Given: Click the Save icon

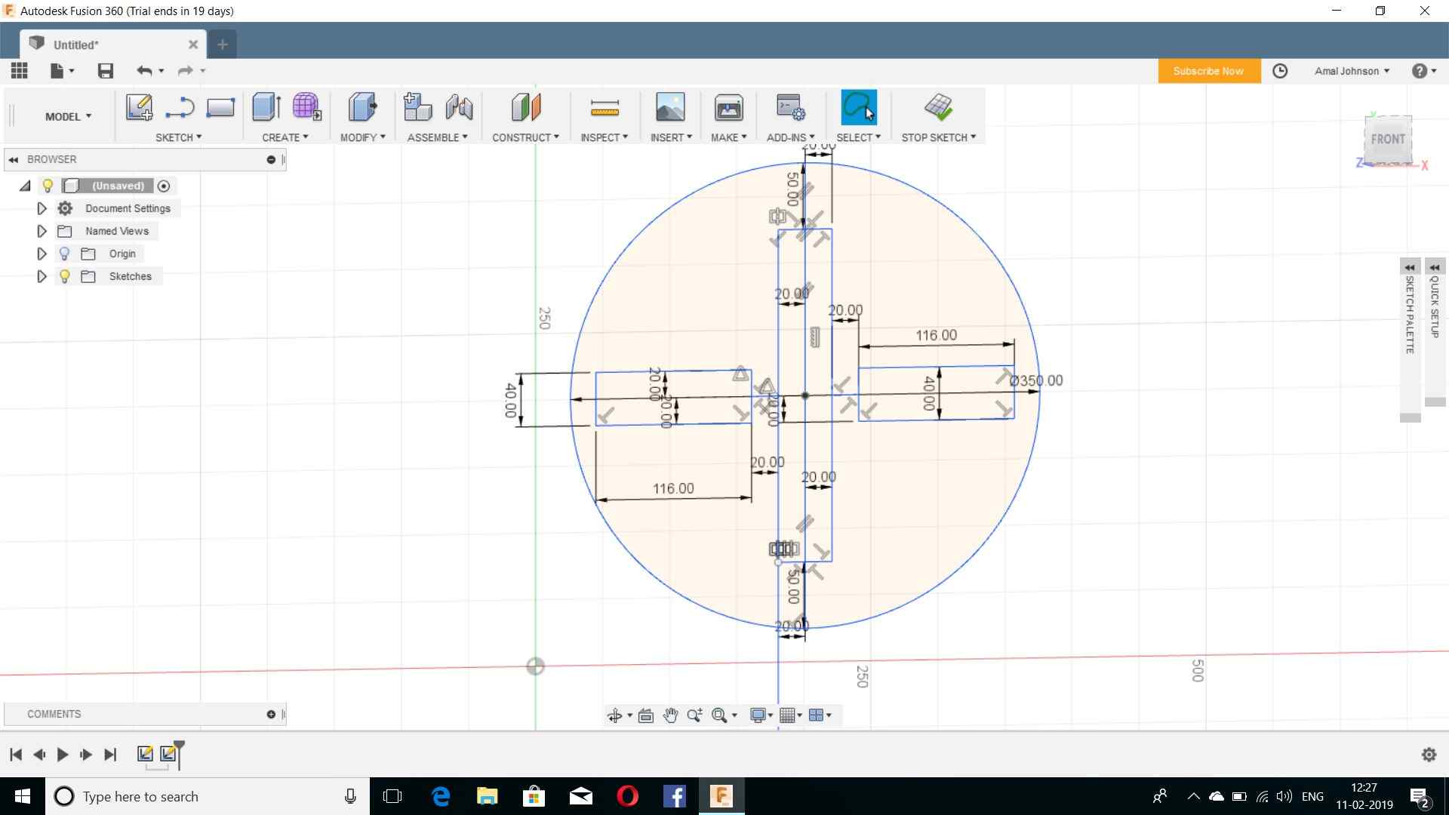Looking at the screenshot, I should (x=106, y=71).
